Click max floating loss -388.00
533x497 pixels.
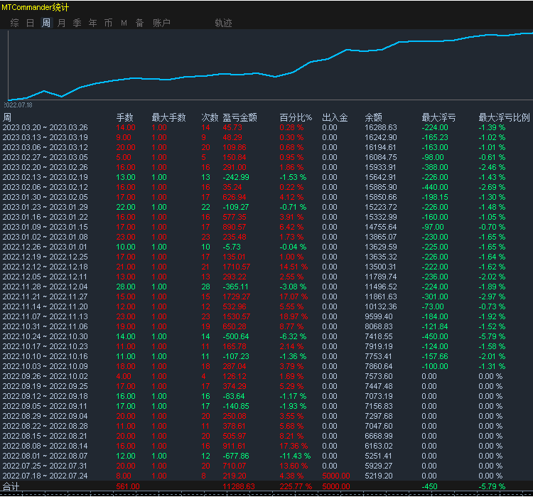point(435,167)
